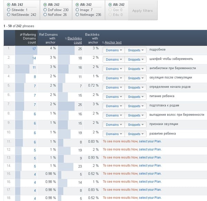Click the Apply filters button
Image resolution: width=207 pixels, height=201 pixels.
pos(142,11)
